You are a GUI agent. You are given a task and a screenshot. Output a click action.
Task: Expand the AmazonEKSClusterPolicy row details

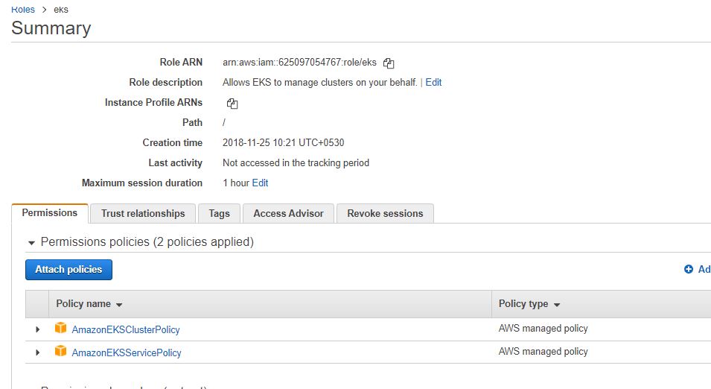[38, 329]
